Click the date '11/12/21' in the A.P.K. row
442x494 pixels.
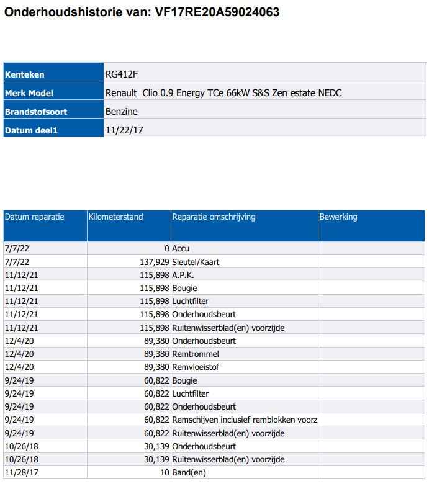click(x=22, y=275)
